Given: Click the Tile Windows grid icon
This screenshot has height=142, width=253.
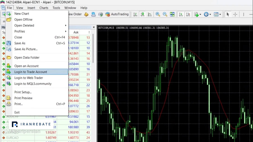Looking at the screenshot, I should click(172, 14).
